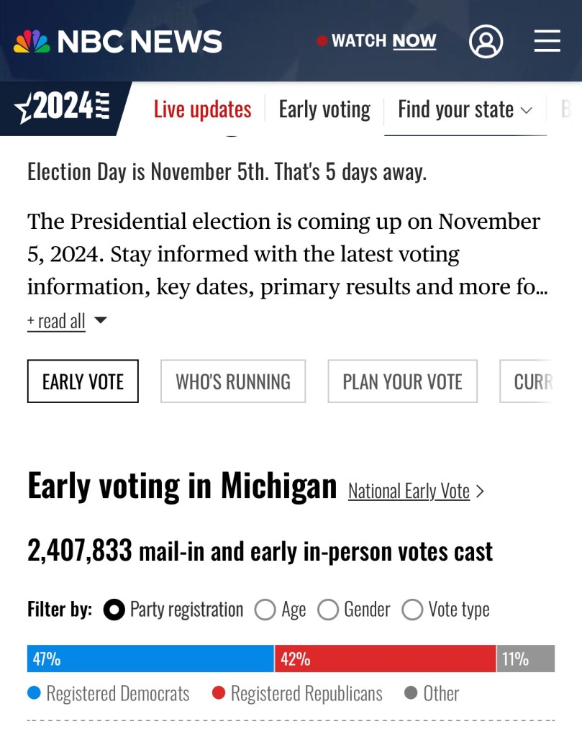Click the triangle arrow beside read all
Viewport: 582px width, 737px height.
tap(101, 320)
